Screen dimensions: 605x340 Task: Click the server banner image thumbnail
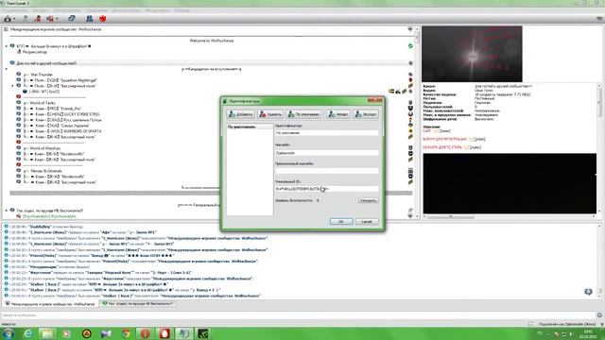click(x=472, y=54)
